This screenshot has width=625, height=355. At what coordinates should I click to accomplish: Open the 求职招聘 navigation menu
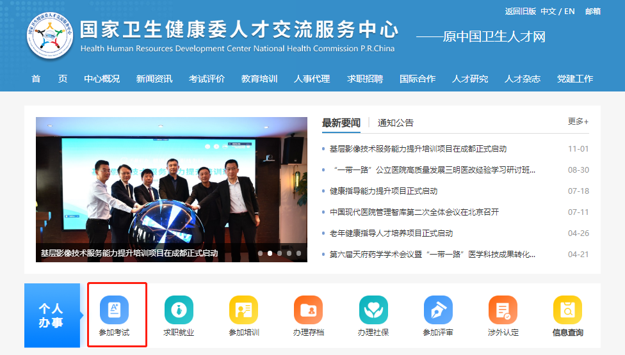coord(365,79)
